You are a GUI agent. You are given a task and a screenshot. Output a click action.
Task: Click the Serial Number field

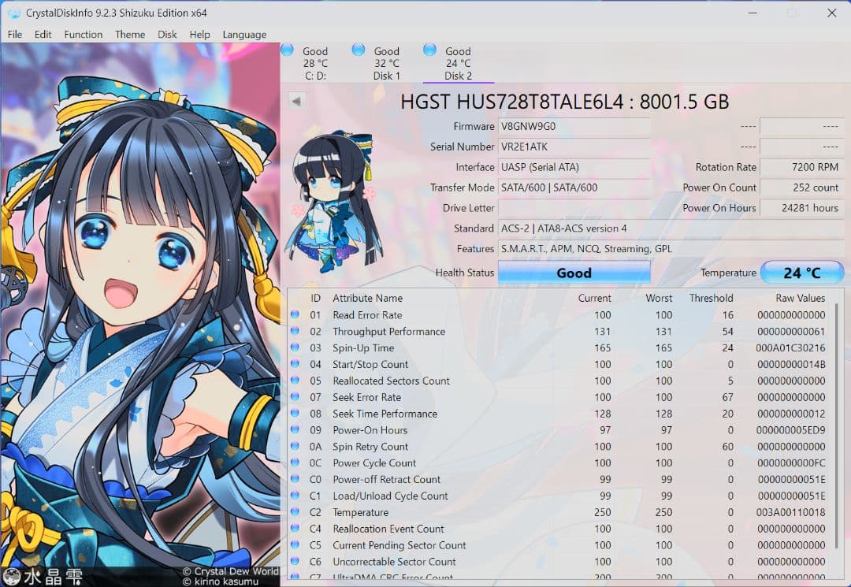(574, 147)
